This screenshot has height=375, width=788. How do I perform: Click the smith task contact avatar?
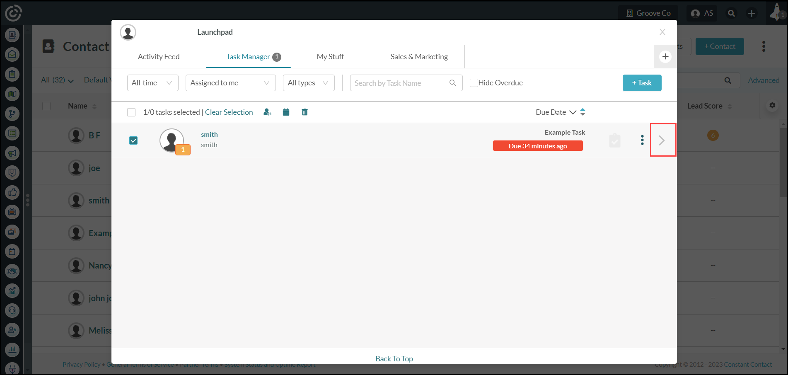[x=172, y=140]
